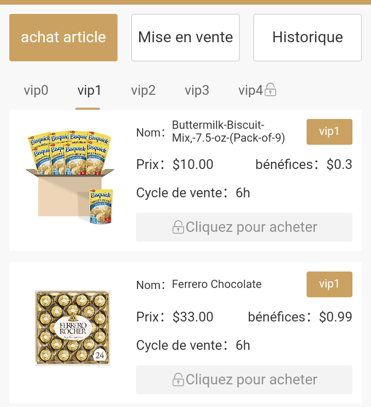This screenshot has height=407, width=371.
Task: Open the Ferrero Chocolate product name
Action: pyautogui.click(x=216, y=284)
